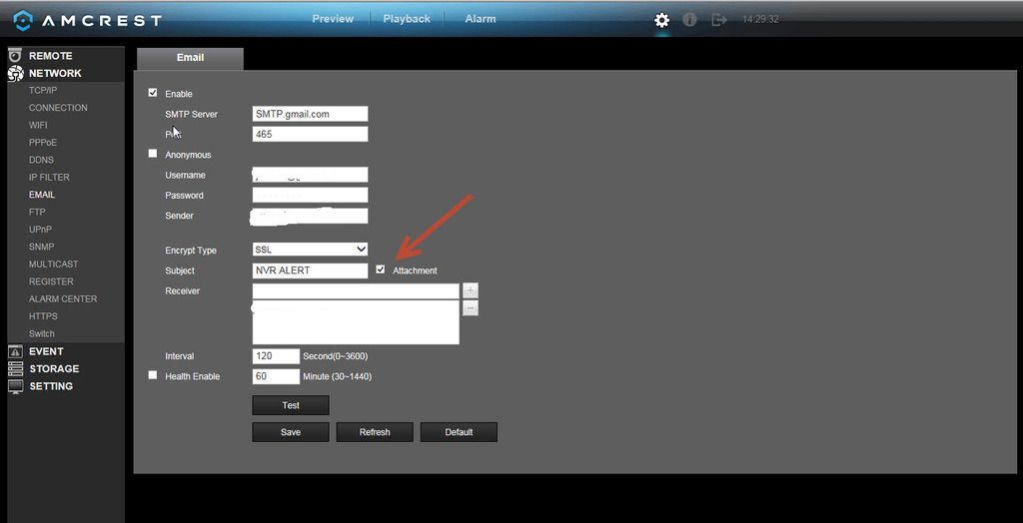Click the info icon in header
This screenshot has height=523, width=1023.
pos(689,20)
